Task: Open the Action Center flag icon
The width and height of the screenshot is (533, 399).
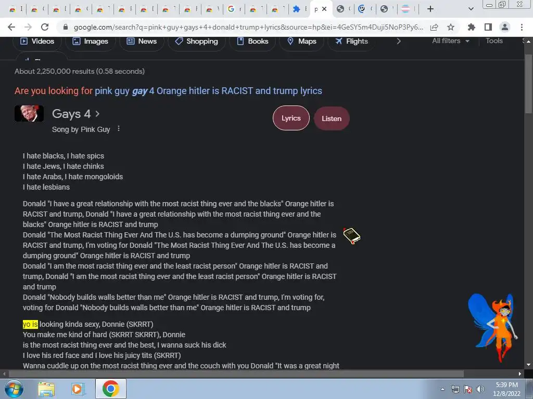Action: (x=468, y=389)
